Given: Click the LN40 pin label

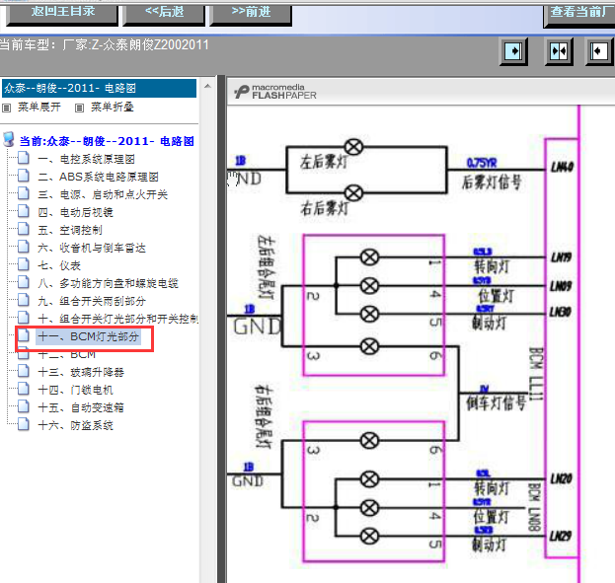Looking at the screenshot, I should (563, 168).
